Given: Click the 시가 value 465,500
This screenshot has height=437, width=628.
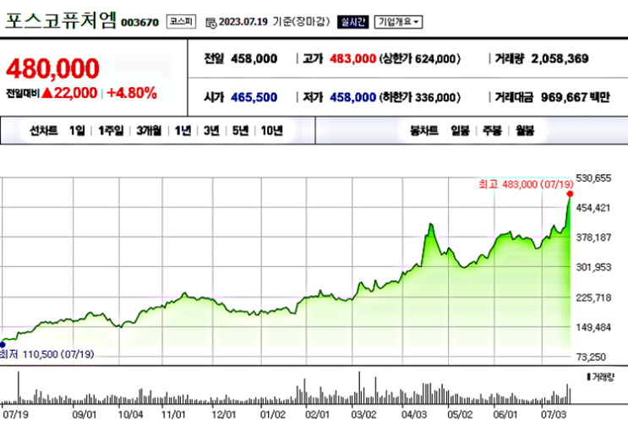Looking at the screenshot, I should (254, 97).
